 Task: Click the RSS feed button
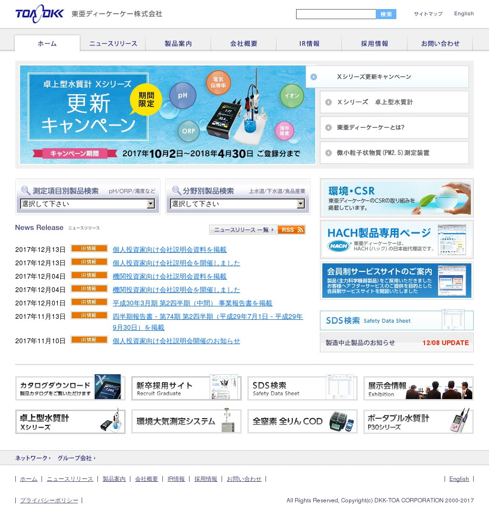291,229
